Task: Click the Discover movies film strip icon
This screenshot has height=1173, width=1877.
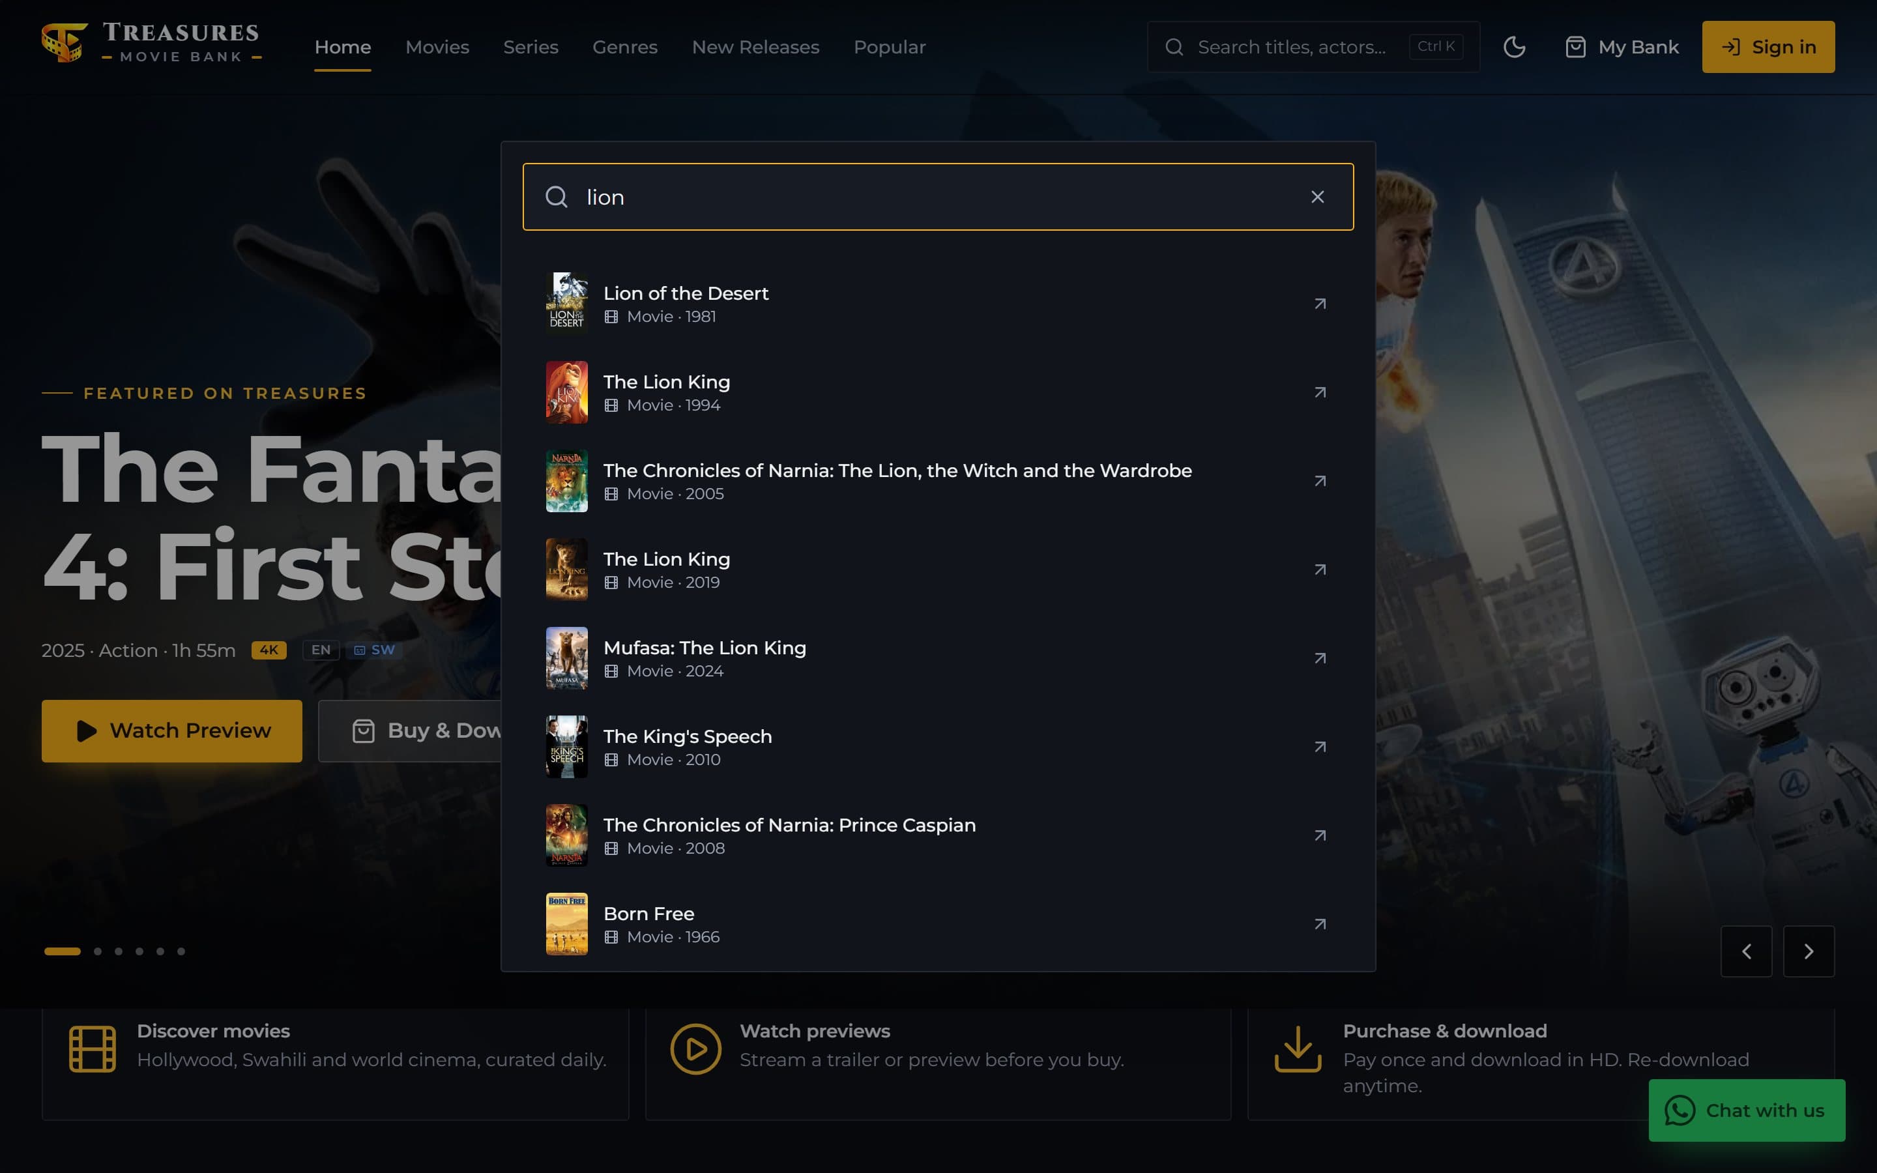Action: pos(93,1049)
